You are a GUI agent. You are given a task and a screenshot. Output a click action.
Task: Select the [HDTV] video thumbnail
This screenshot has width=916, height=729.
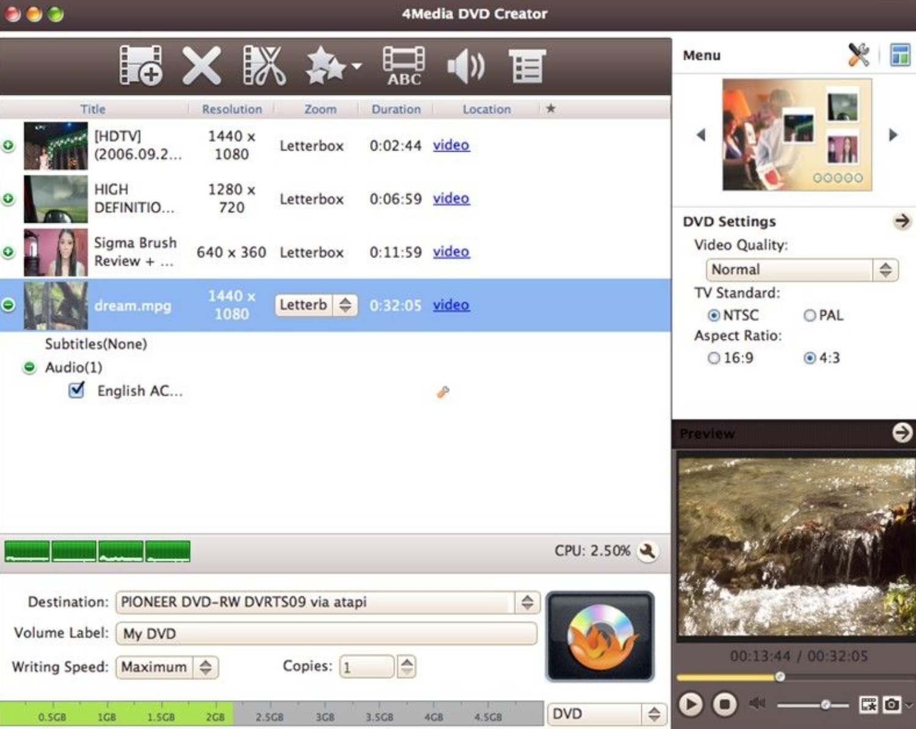[56, 146]
